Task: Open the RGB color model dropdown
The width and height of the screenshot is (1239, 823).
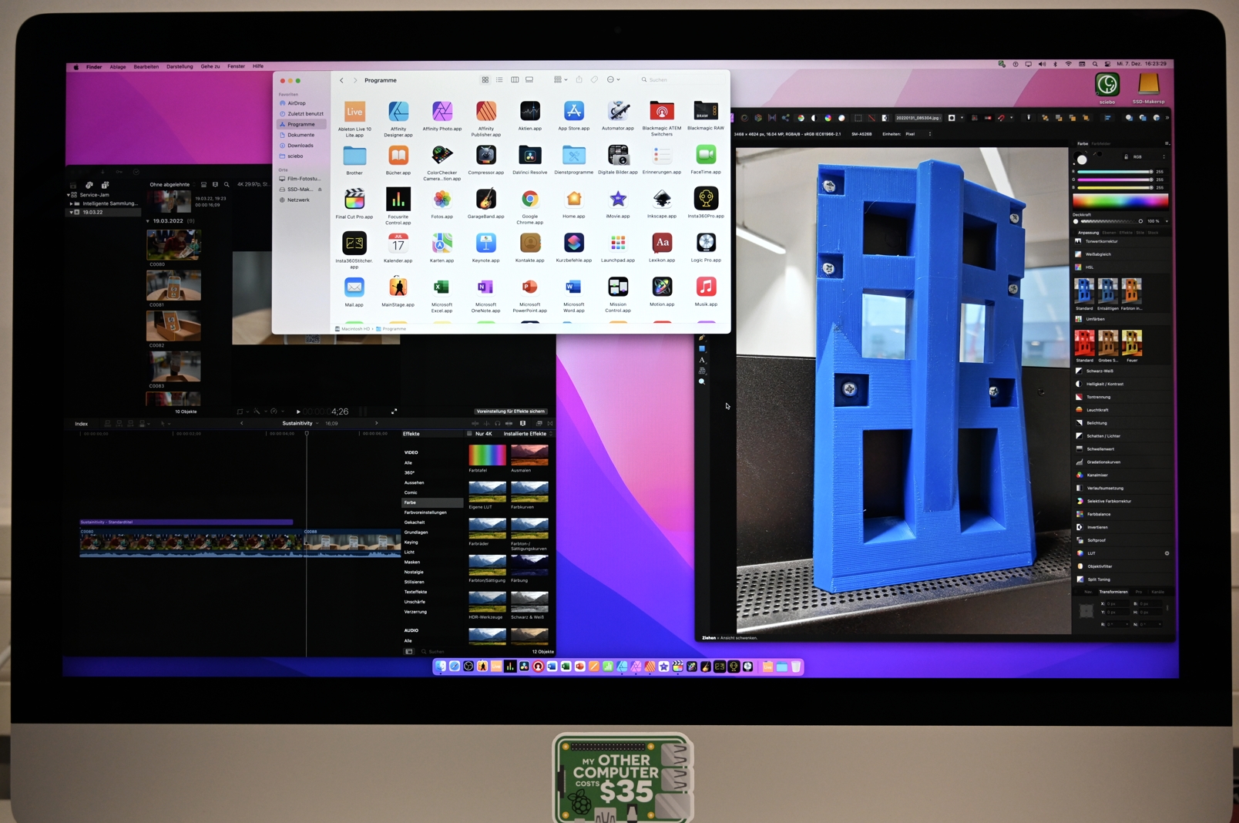Action: coord(1148,157)
